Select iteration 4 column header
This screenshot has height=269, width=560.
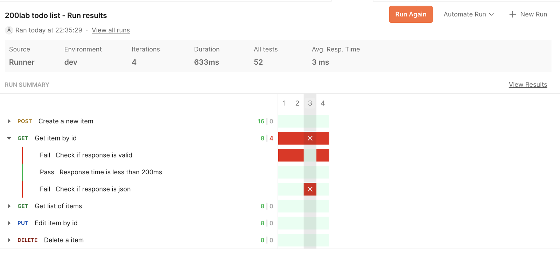[323, 103]
